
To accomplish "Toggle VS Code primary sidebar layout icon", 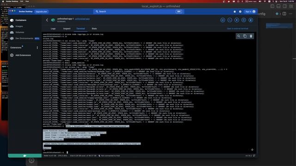I will [x=272, y=6].
